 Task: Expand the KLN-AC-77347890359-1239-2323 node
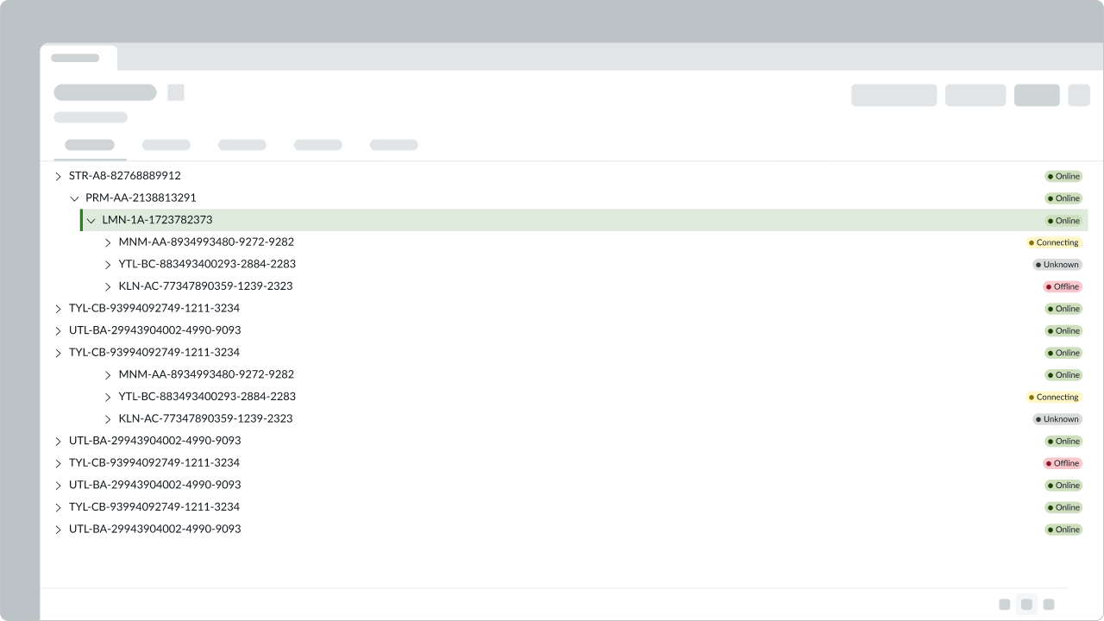[x=107, y=285]
